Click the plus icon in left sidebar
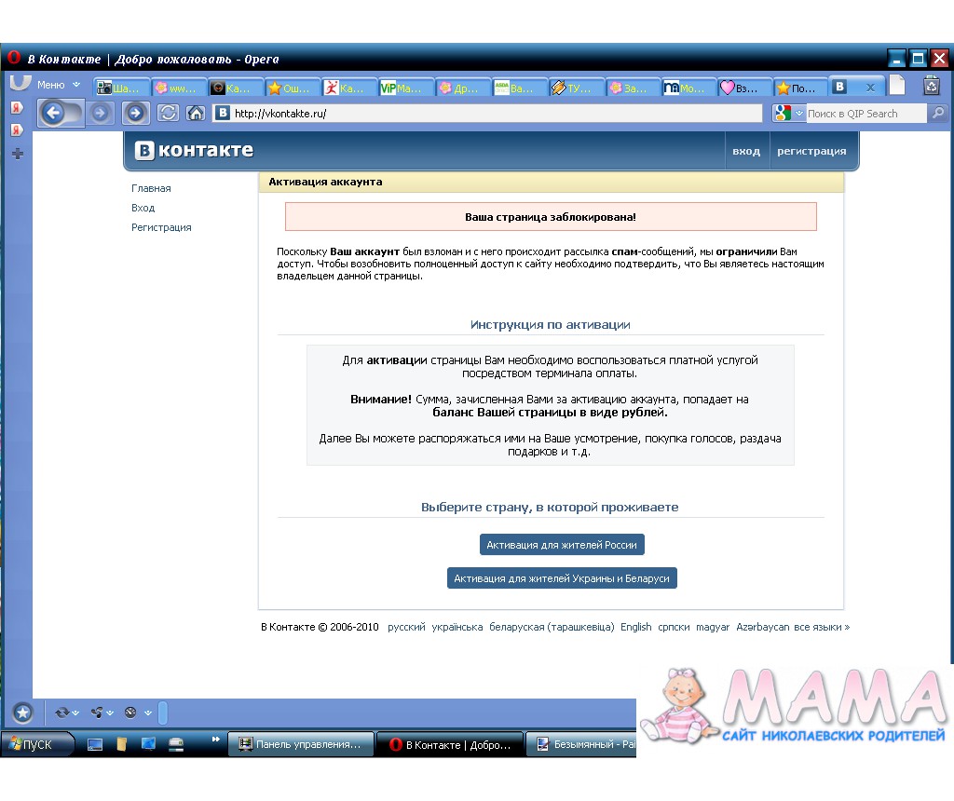The image size is (954, 801). [17, 154]
